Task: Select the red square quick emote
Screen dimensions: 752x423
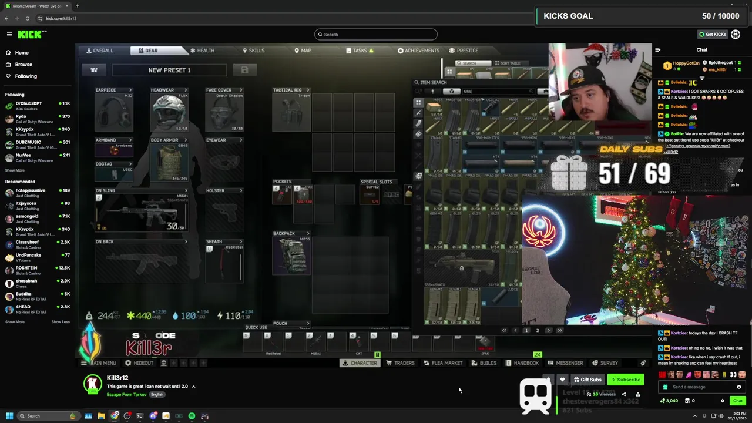Action: (x=662, y=375)
